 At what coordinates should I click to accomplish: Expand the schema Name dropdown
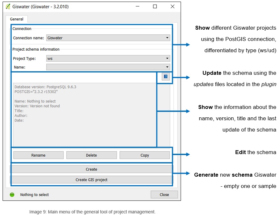coord(108,67)
